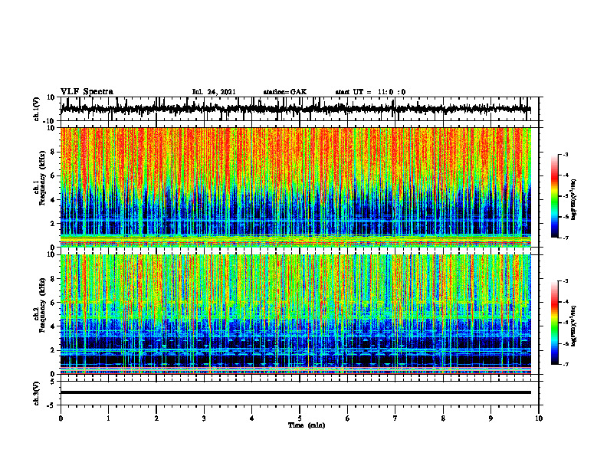Click the '2' kHz tick of ch.2 spectrogram
The image size is (607, 469).
click(x=53, y=350)
